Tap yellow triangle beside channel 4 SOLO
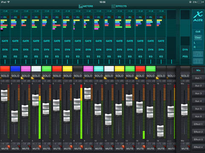 32,78
